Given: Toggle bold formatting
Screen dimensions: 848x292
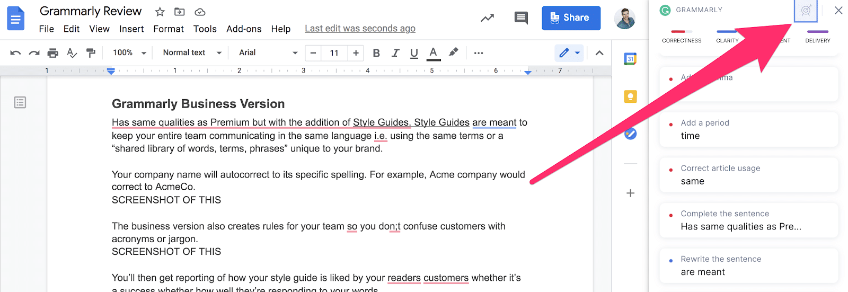Looking at the screenshot, I should tap(376, 53).
